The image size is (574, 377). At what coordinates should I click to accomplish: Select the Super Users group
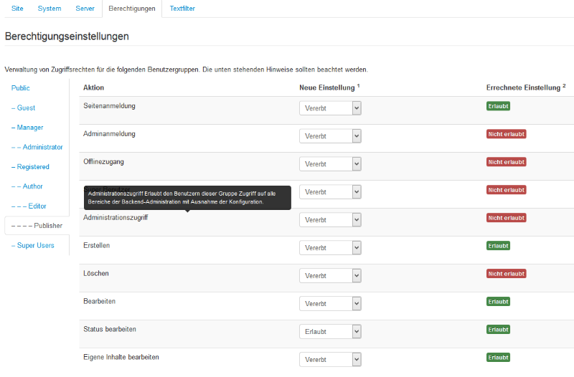point(32,245)
